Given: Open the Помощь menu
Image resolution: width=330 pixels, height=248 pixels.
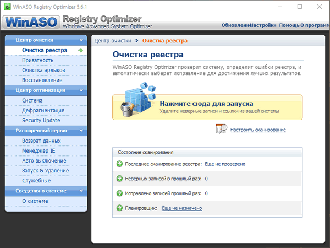Looking at the screenshot, I should 289,25.
